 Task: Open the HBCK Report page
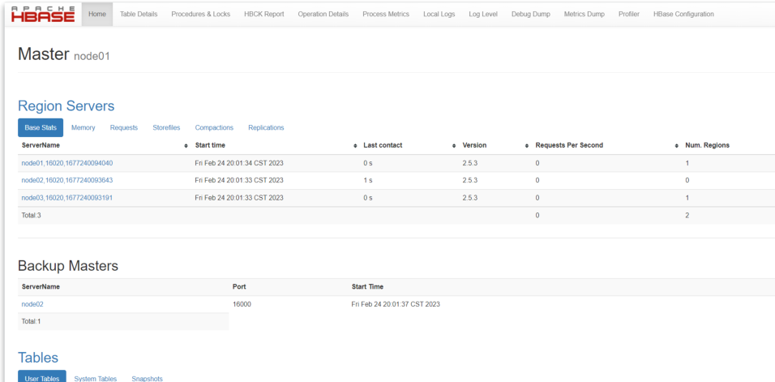pos(264,15)
